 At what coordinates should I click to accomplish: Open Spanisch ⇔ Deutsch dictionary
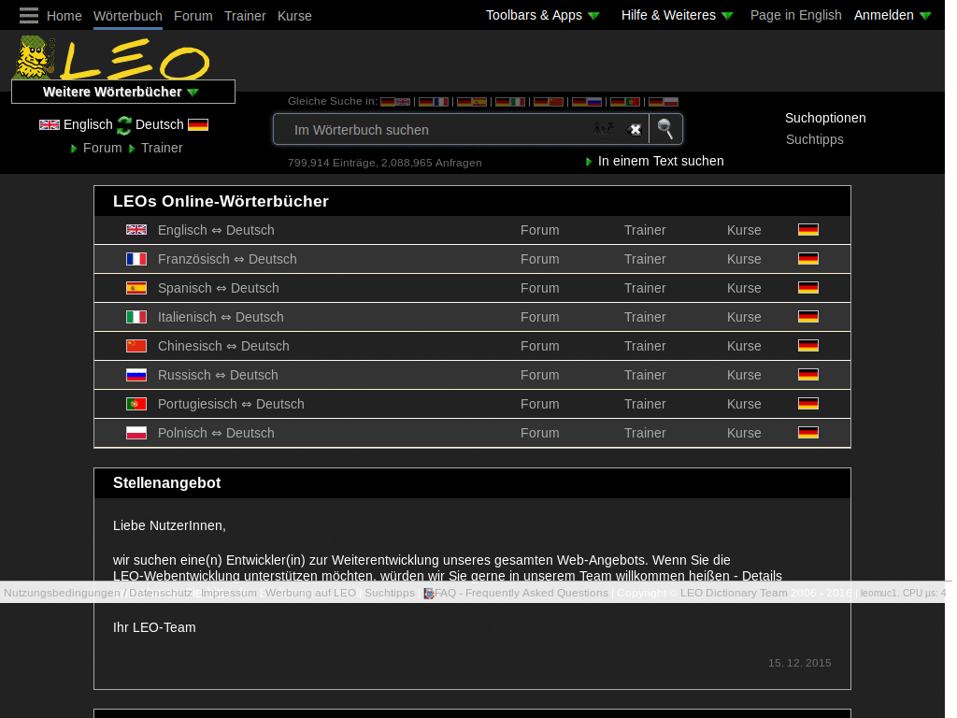tap(219, 288)
